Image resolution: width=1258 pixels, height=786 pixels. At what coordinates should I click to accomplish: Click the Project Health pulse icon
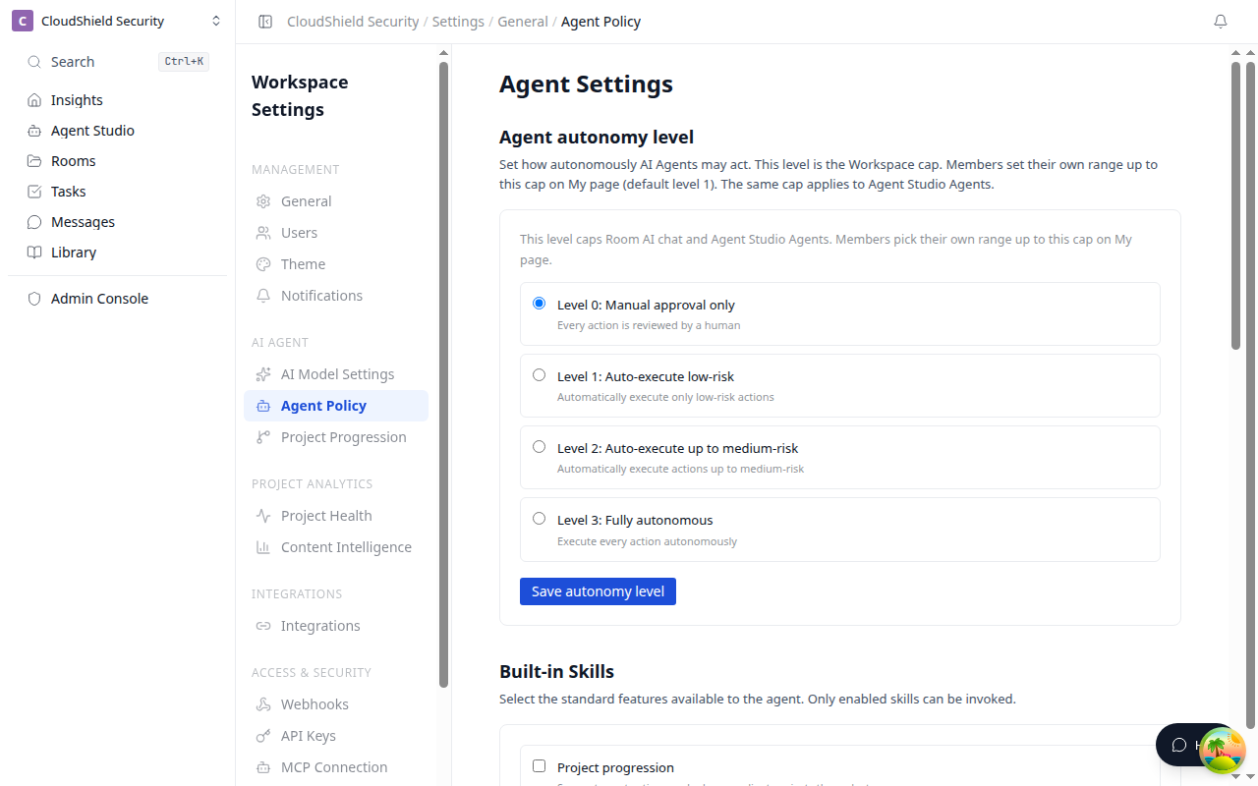click(263, 516)
